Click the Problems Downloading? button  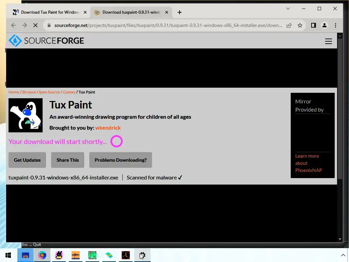click(x=121, y=160)
